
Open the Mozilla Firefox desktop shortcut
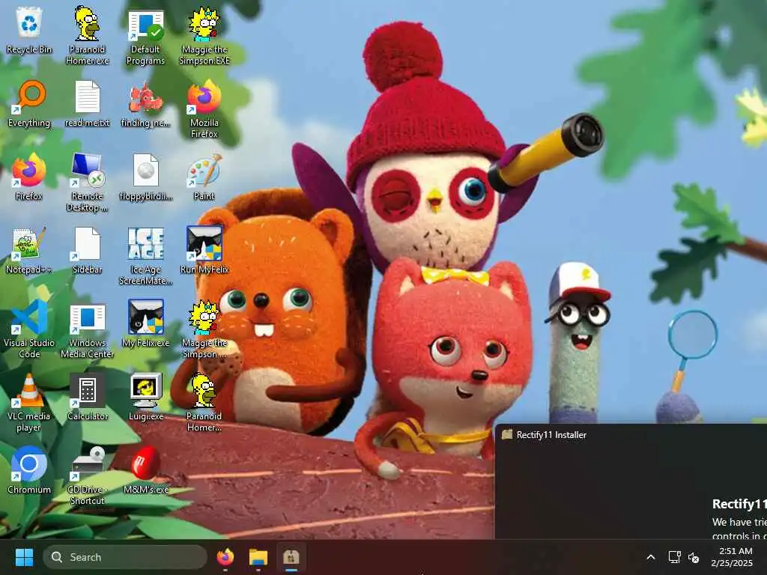click(204, 109)
